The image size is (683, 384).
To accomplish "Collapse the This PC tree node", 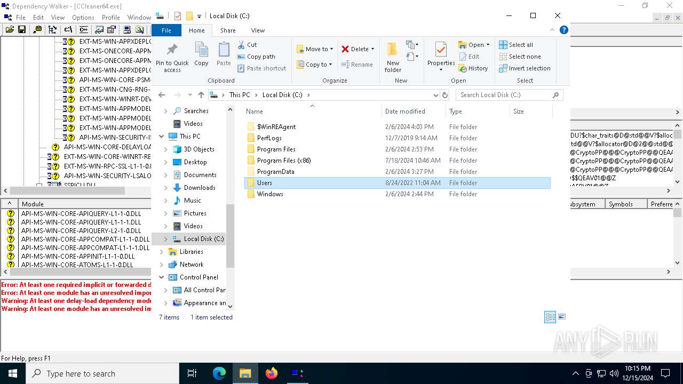I will [x=162, y=137].
